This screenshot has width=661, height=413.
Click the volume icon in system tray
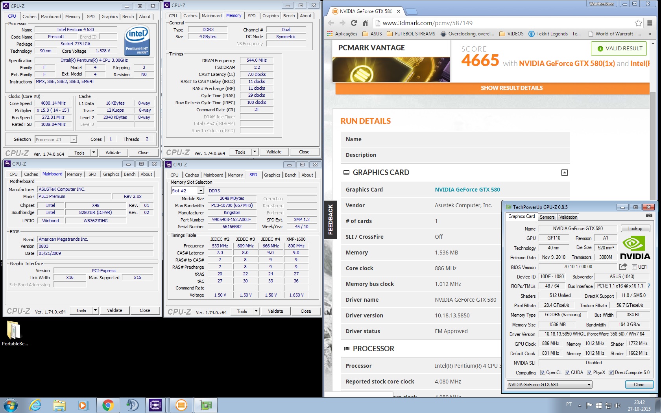pyautogui.click(x=618, y=406)
